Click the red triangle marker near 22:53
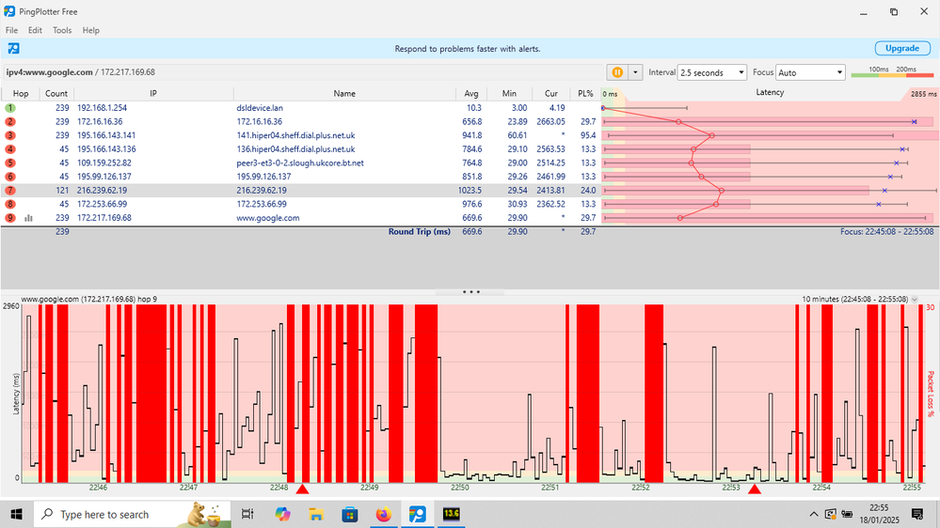 coord(754,489)
